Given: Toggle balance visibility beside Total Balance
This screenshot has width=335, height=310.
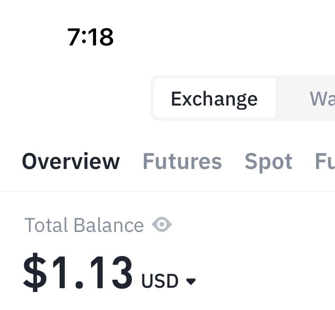Looking at the screenshot, I should click(162, 224).
